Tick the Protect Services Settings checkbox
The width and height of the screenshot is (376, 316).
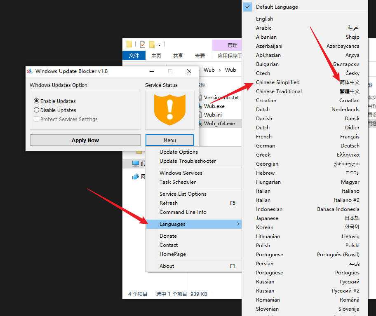(x=36, y=119)
